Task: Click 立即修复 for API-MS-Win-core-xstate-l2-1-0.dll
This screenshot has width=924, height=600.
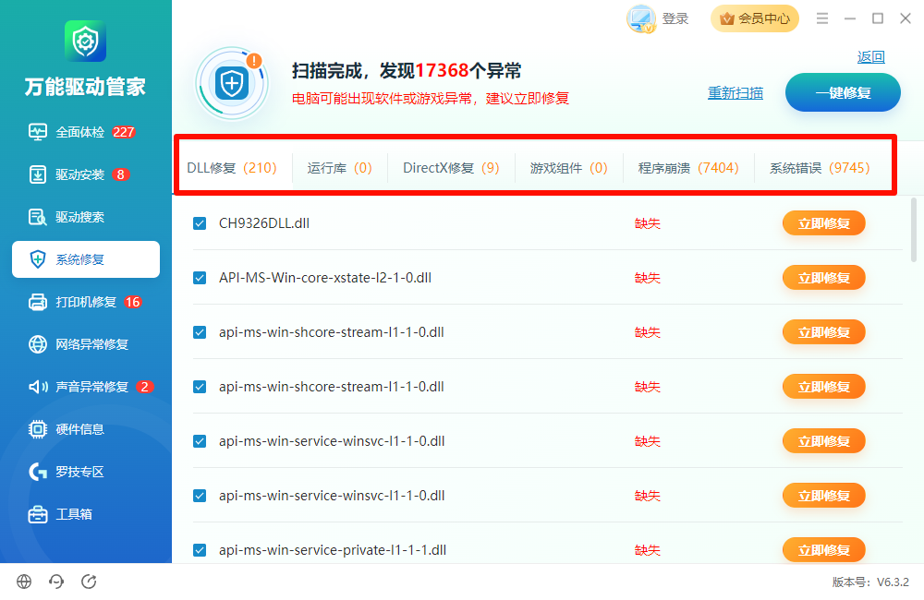Action: point(824,278)
